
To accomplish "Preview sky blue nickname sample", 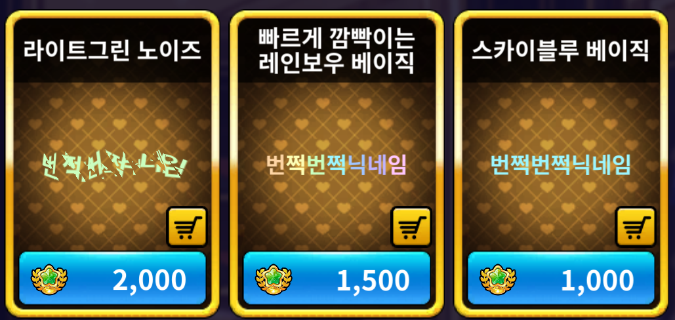I will click(x=561, y=165).
